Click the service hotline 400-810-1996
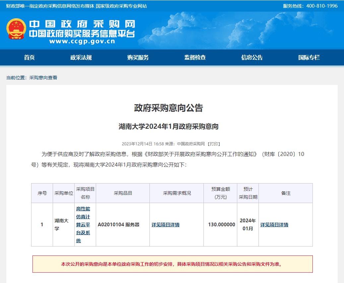 tap(322, 6)
